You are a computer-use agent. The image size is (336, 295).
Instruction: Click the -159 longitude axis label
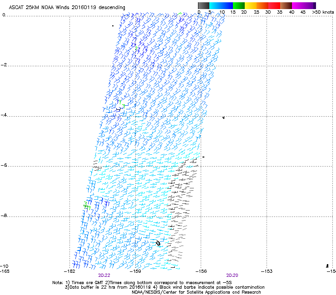pyautogui.click(x=135, y=271)
